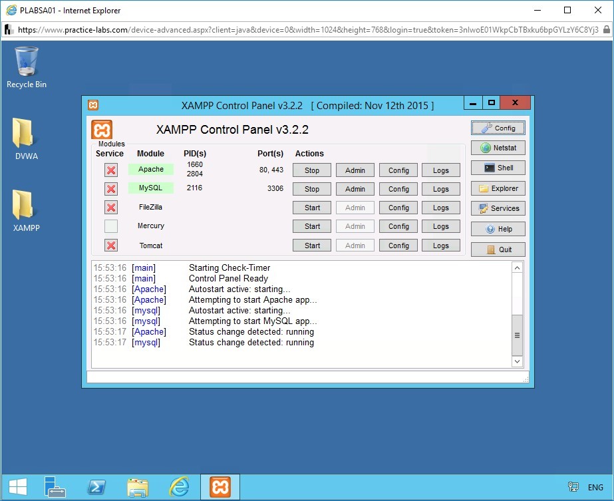Run Netstat from the control panel

pos(498,147)
